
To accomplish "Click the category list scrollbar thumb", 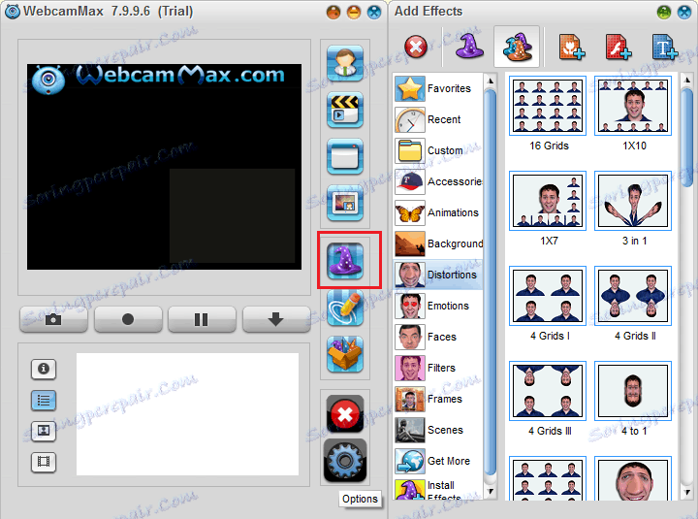I will [x=491, y=282].
